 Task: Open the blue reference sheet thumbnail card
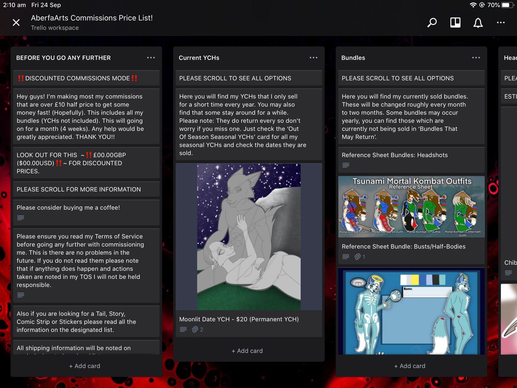click(411, 311)
